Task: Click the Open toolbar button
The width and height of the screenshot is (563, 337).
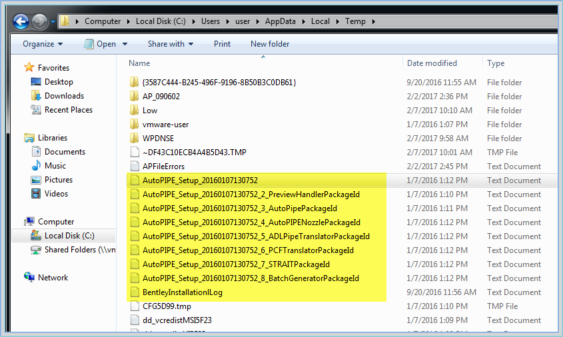Action: click(100, 44)
